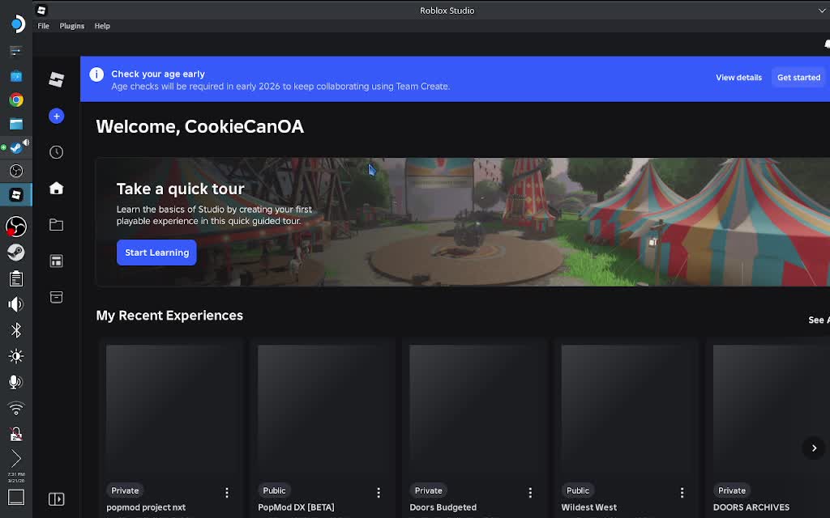Mute system volume in the tray
This screenshot has height=518, width=830.
point(15,304)
